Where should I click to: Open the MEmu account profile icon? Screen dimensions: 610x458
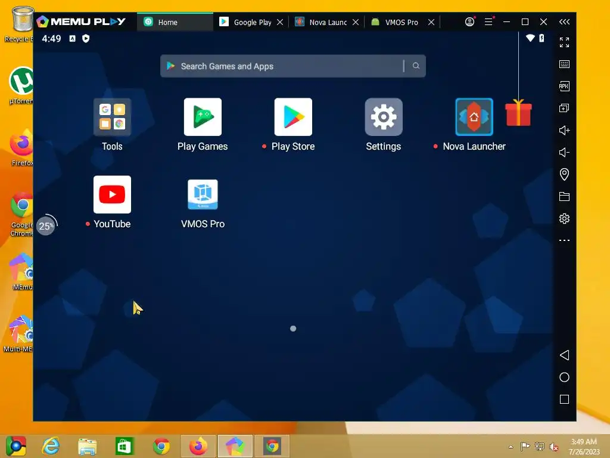[x=470, y=21]
